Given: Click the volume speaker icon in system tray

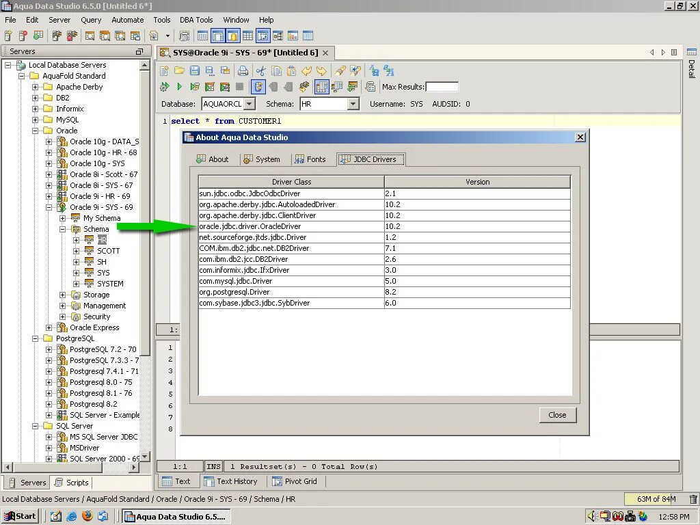Looking at the screenshot, I should coord(591,517).
